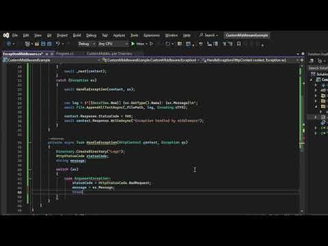The image size is (328, 246).
Task: Open the Build menu
Action: click(77, 36)
